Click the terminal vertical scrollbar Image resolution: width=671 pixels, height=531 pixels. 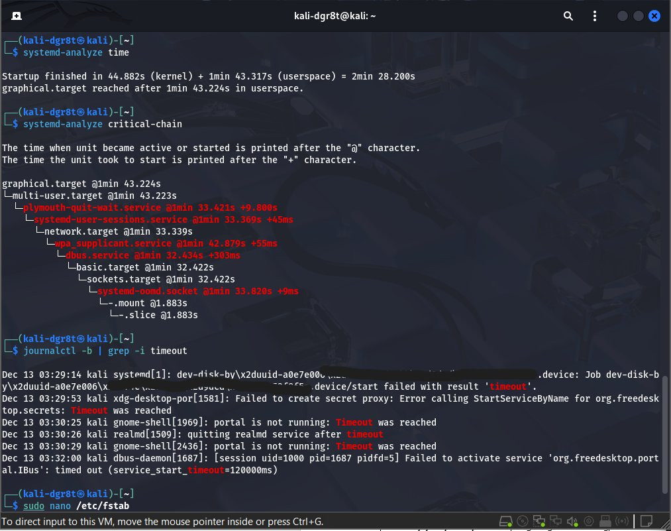pyautogui.click(x=664, y=434)
